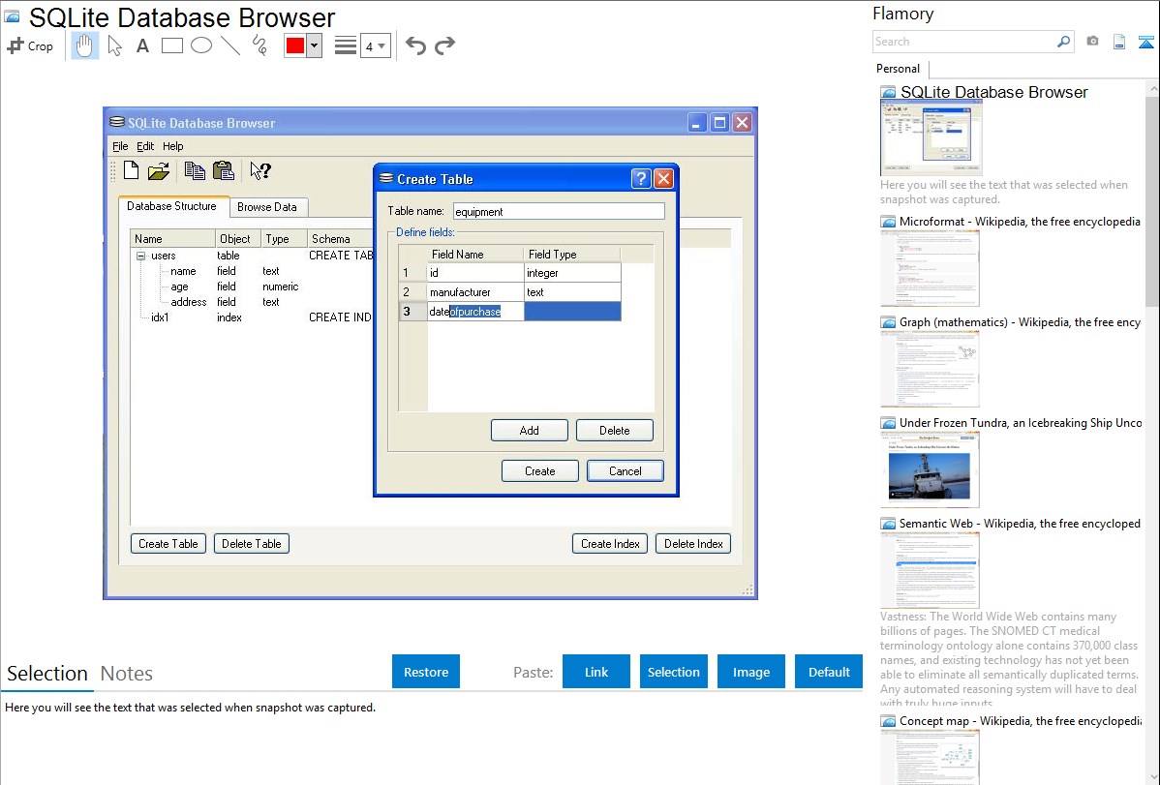
Task: Open the color dropdown arrow
Action: [x=314, y=45]
